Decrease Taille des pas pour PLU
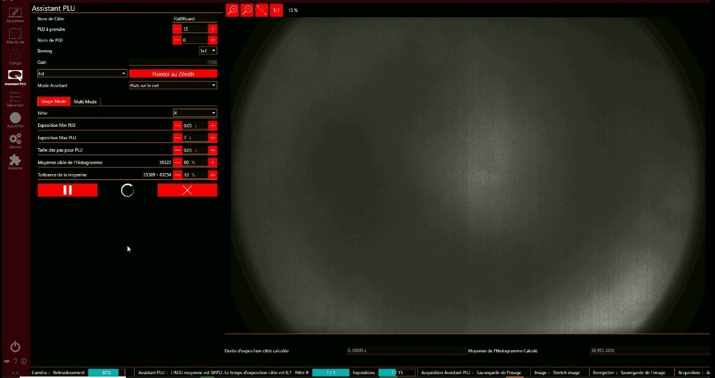Image resolution: width=715 pixels, height=378 pixels. pyautogui.click(x=177, y=150)
